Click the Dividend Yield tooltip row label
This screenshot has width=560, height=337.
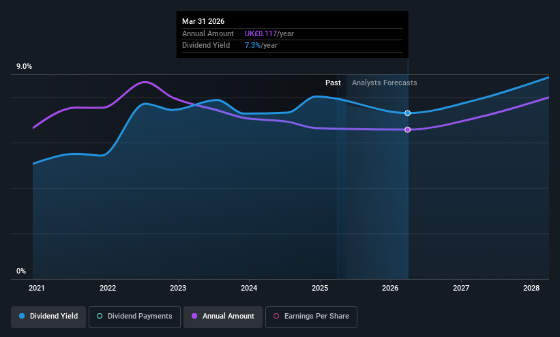tap(206, 46)
